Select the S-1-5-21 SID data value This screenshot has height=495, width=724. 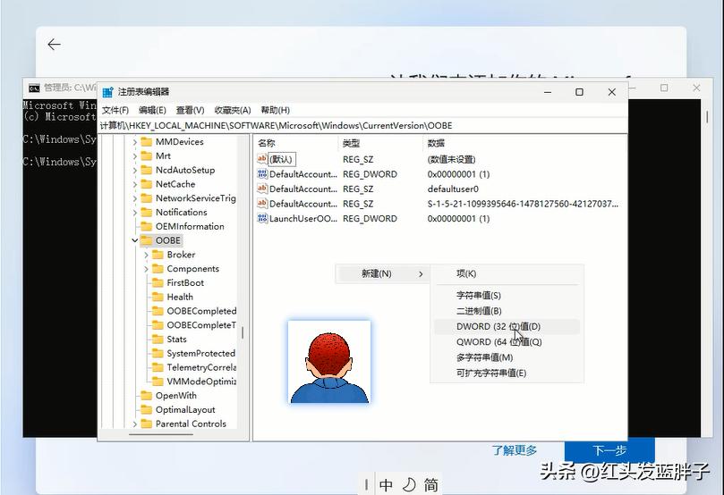tap(523, 204)
